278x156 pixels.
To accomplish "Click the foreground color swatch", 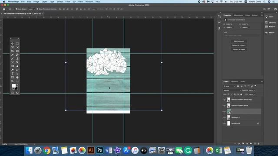I will tap(13, 86).
